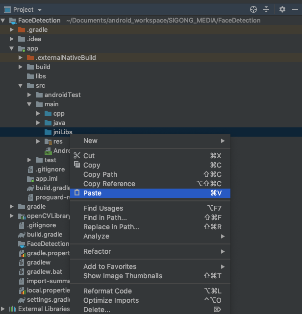Click the FaceDetection root project icon
This screenshot has width=302, height=314.
(13, 21)
